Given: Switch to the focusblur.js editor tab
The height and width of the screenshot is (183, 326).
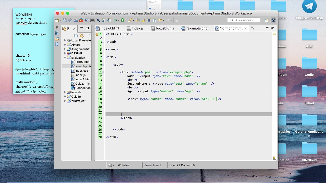Looking at the screenshot, I should coord(162,28).
